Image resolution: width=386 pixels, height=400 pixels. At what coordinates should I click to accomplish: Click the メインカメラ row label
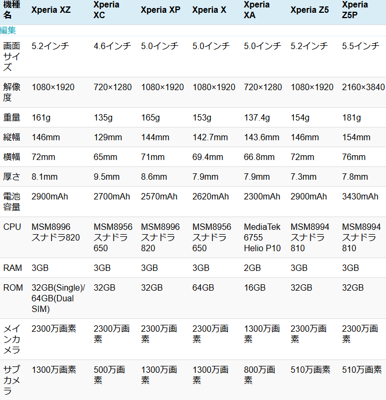[x=12, y=339]
